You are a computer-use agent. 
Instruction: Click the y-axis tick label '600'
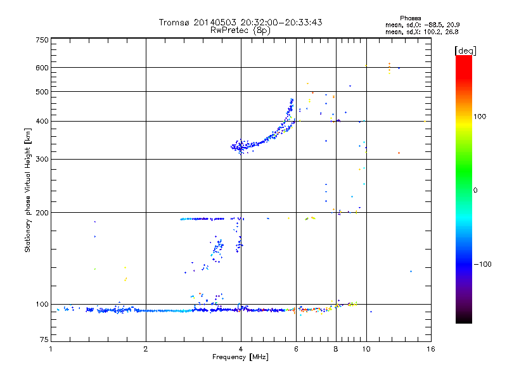point(42,68)
